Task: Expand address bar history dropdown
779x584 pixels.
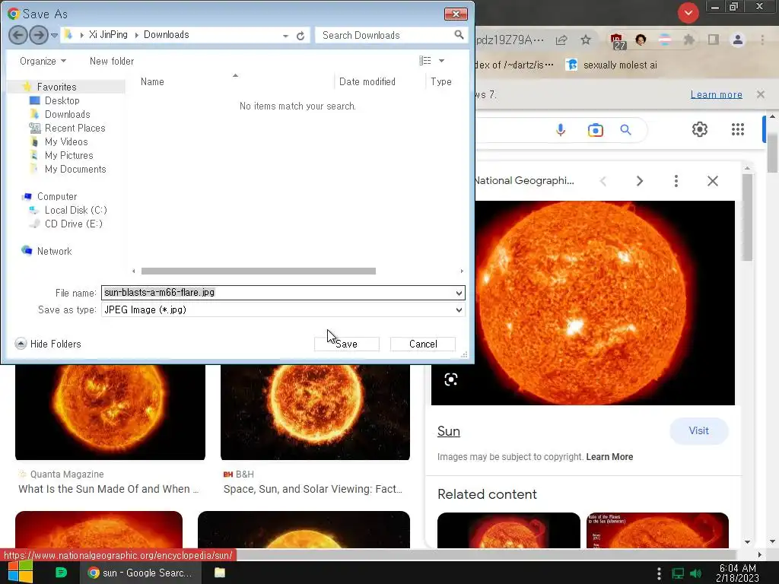Action: point(285,36)
